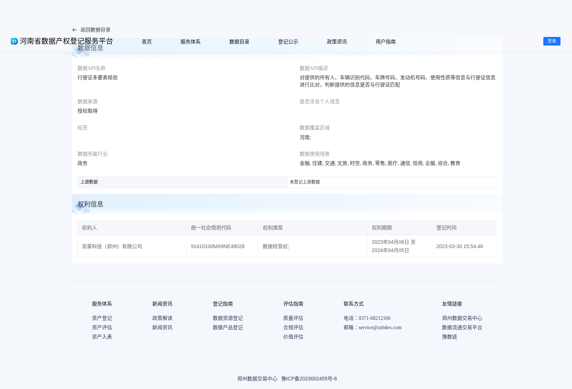The height and width of the screenshot is (389, 572).
Task: Click the 权利人 column header
Action: coord(132,228)
